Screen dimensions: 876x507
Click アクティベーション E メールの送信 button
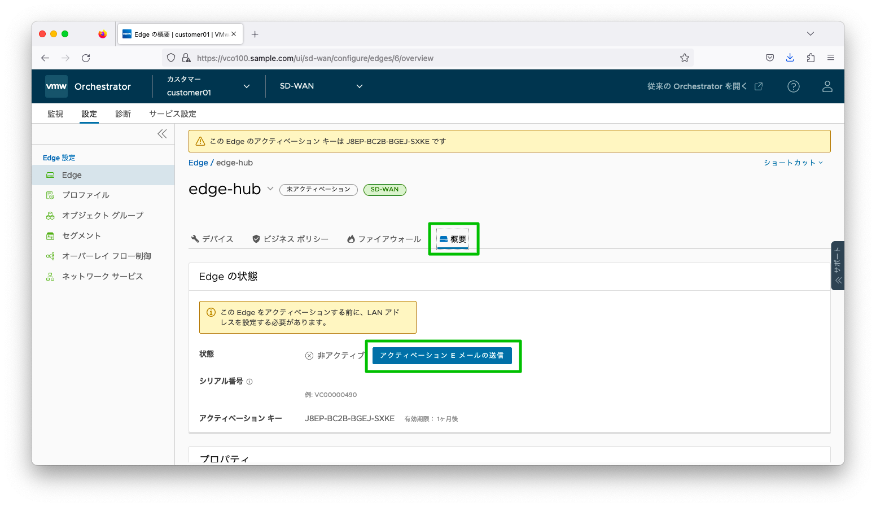[442, 355]
